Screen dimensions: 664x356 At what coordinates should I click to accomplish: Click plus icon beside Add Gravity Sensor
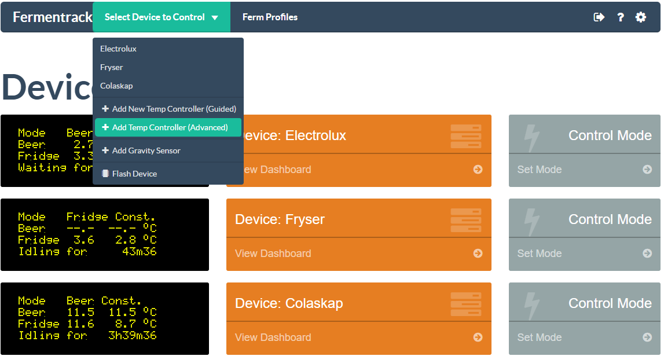coord(105,151)
